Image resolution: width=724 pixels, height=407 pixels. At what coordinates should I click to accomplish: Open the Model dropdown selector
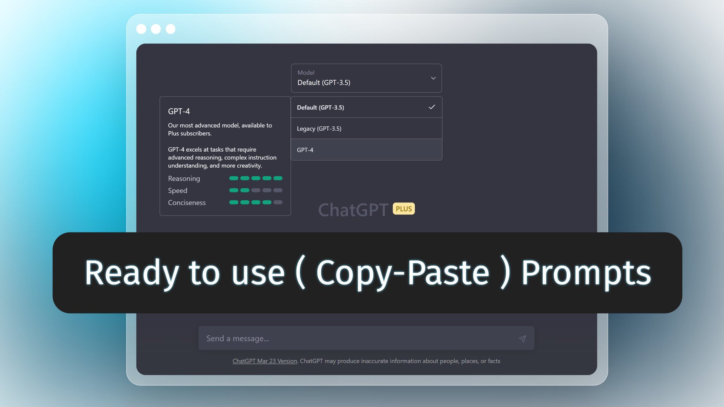point(366,78)
